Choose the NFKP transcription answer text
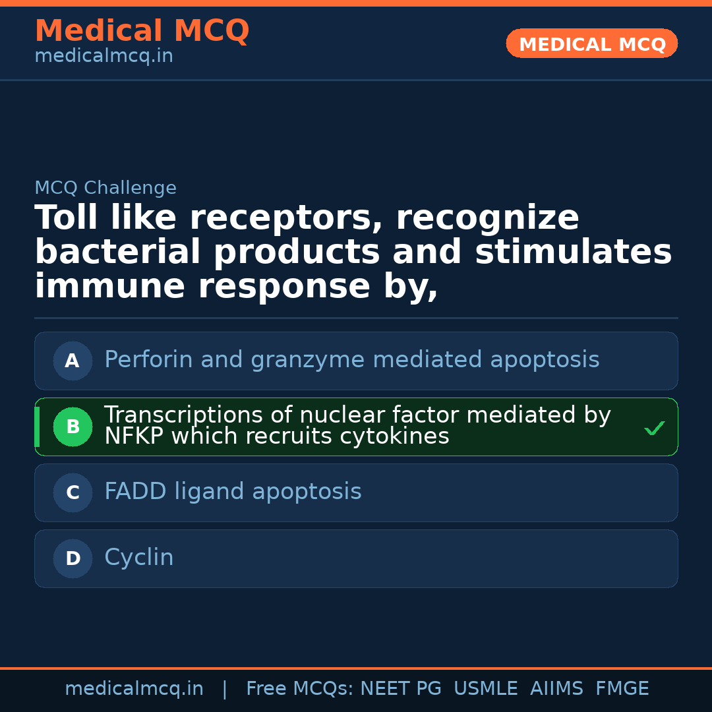712x712 pixels. point(357,426)
